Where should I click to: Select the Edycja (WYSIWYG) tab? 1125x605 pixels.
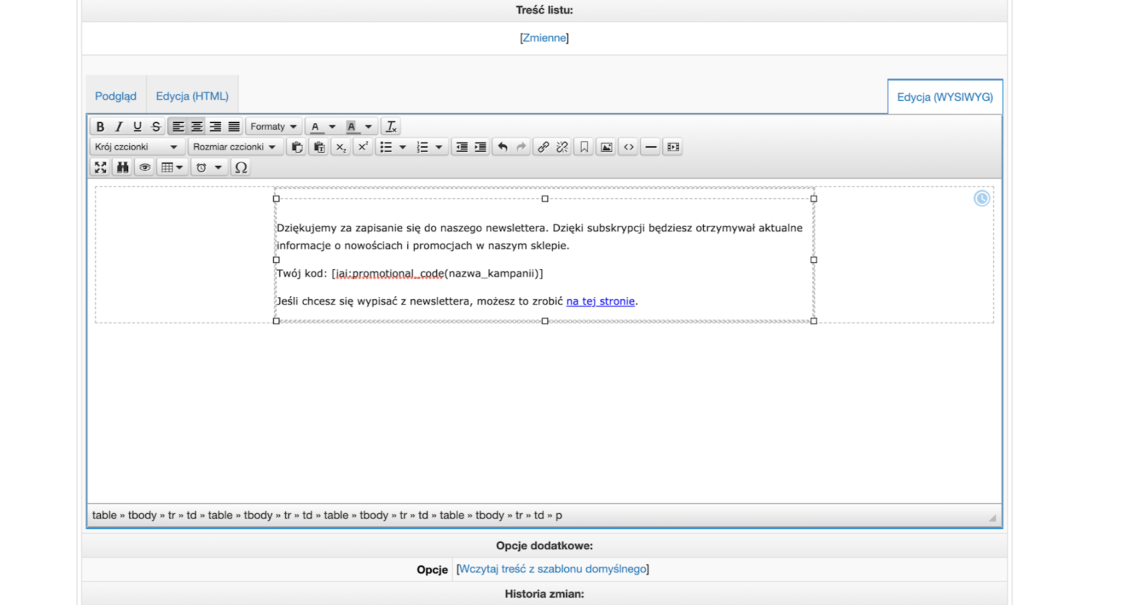coord(945,97)
